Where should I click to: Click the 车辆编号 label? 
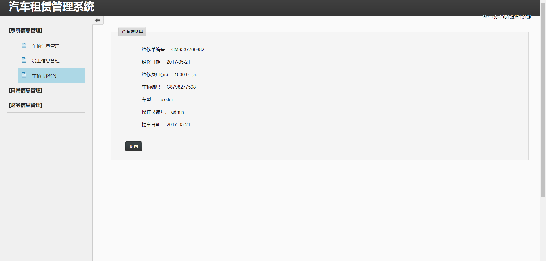tap(152, 87)
